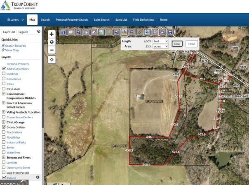This screenshot has height=185, width=249.
Task: Click the globe full-extent button
Action: [52, 42]
